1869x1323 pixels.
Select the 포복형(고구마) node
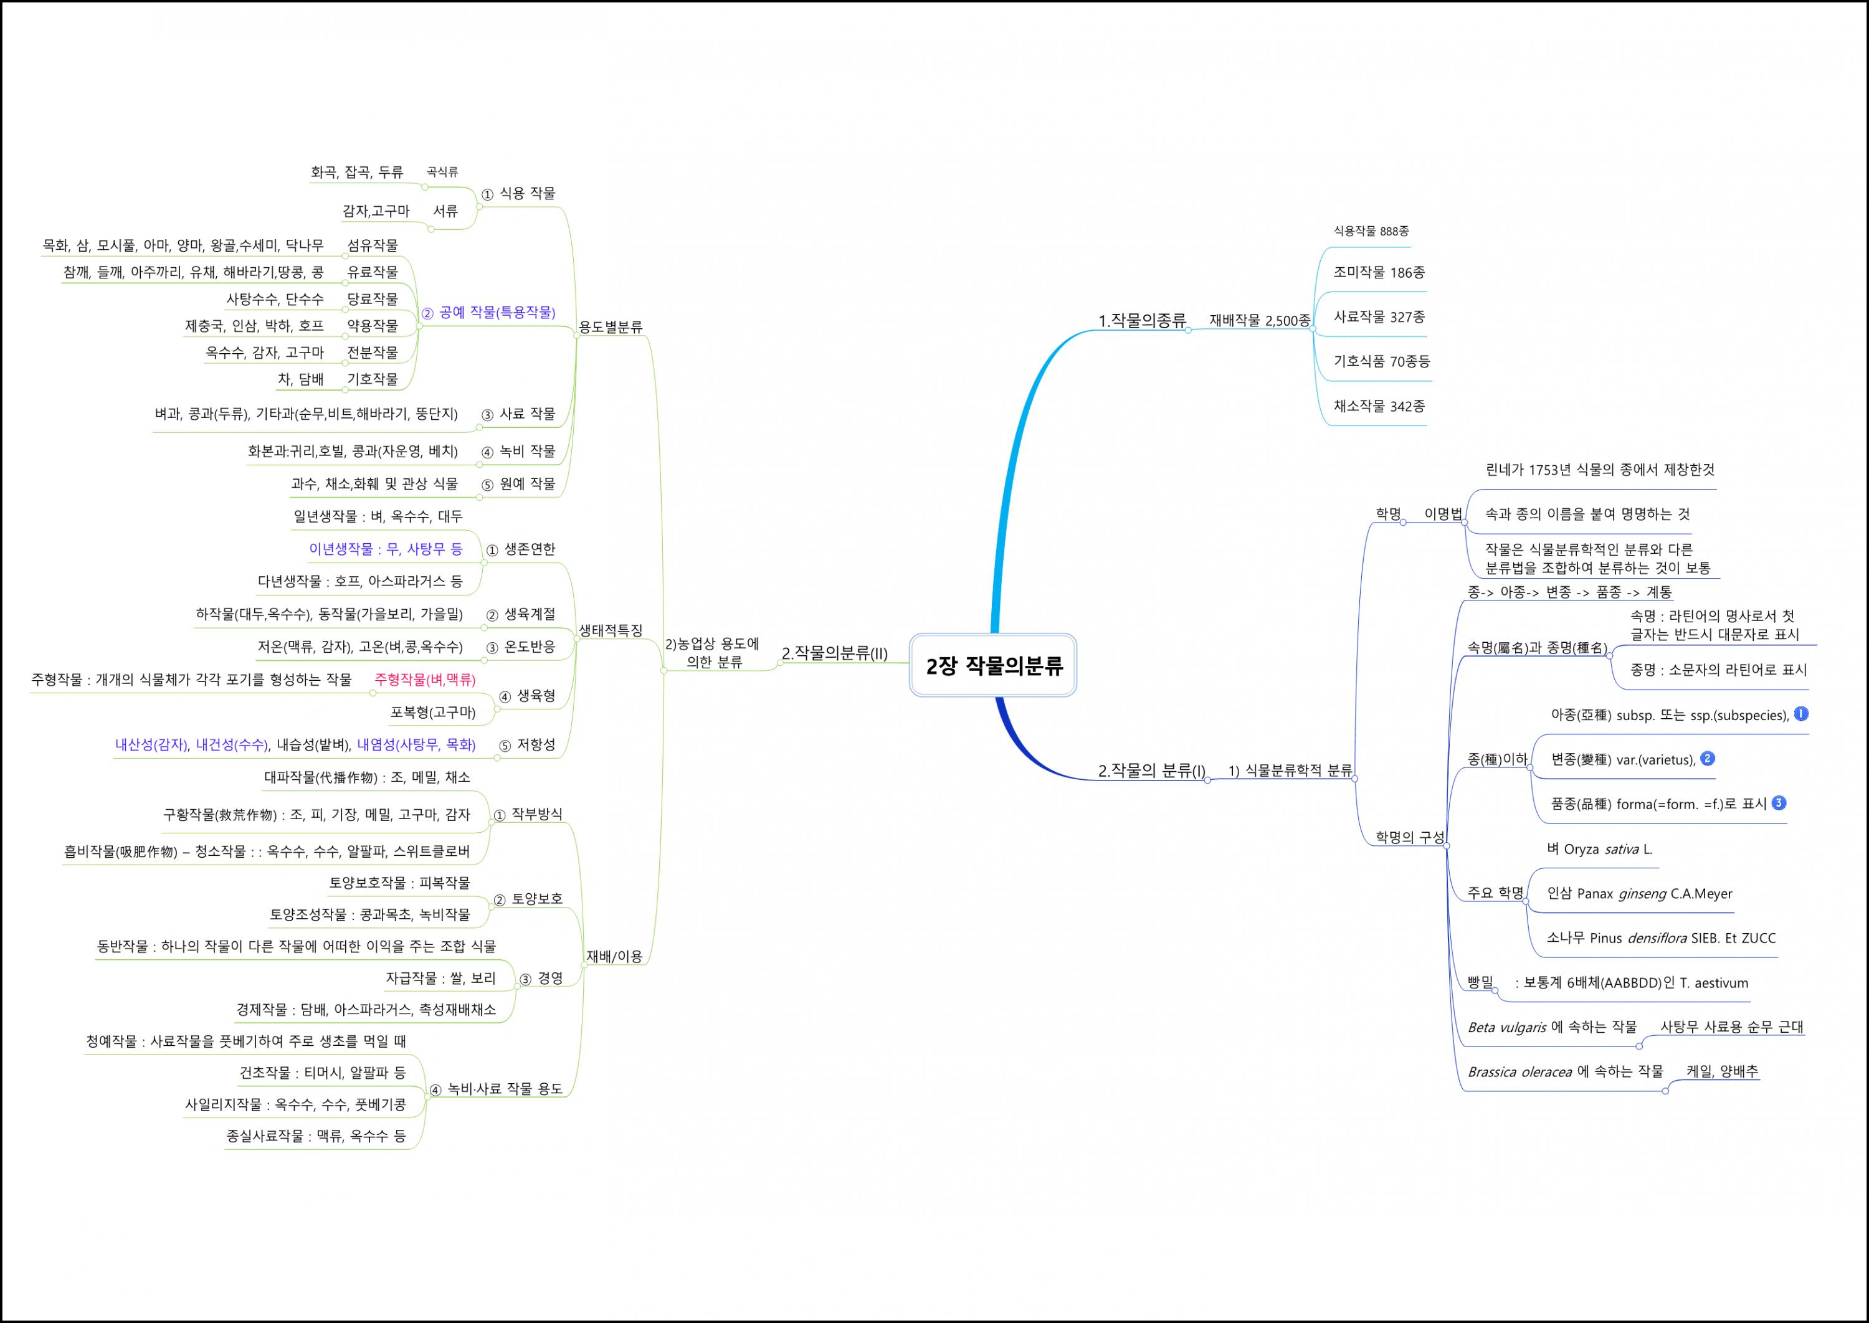[432, 712]
